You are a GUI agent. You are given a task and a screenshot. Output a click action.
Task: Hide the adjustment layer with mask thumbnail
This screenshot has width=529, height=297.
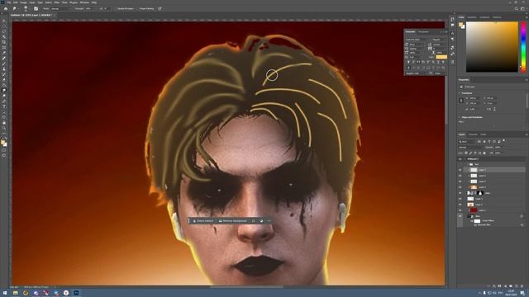(x=460, y=193)
